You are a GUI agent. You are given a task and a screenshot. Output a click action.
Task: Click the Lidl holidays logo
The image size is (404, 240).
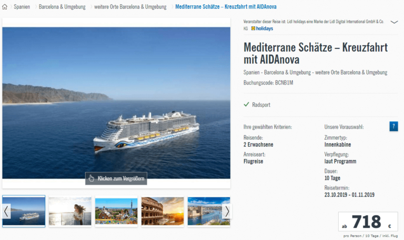pos(262,28)
